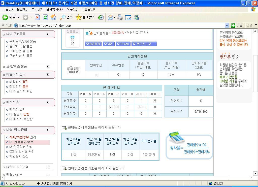This screenshot has height=187, width=258.
Task: Click vertical scrollbar down arrow
Action: (x=255, y=173)
